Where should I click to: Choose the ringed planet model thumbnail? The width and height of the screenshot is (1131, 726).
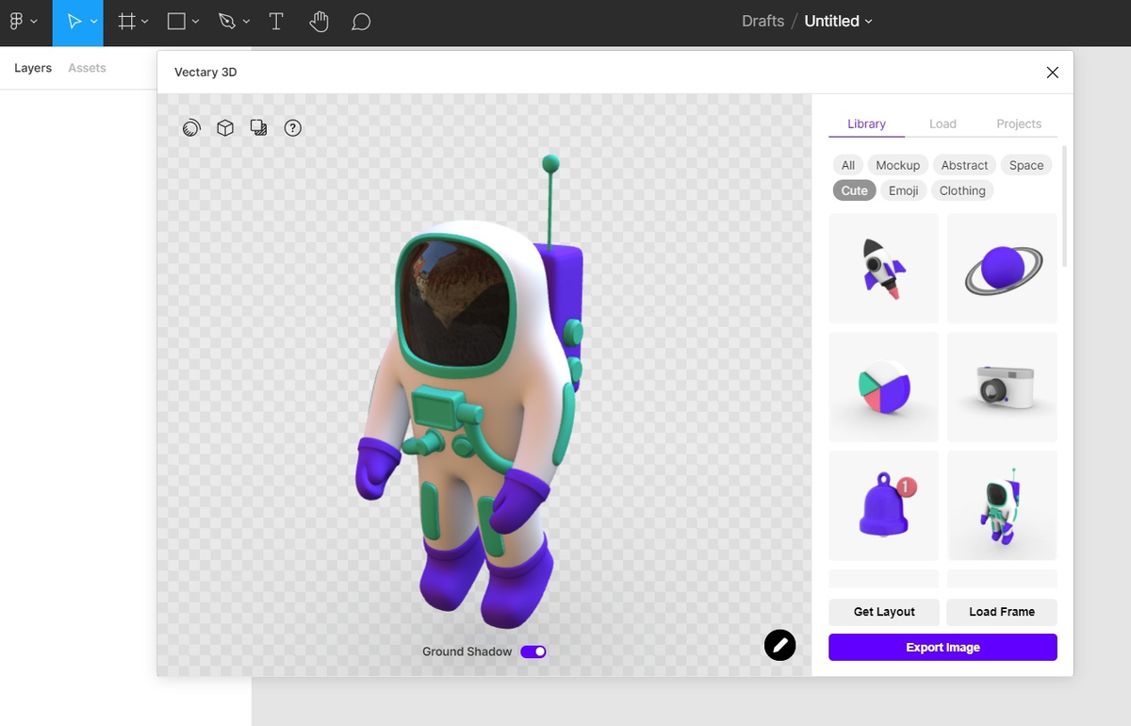(x=1002, y=268)
